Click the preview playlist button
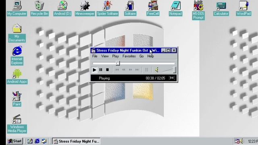258x145 pixels. tap(146, 70)
